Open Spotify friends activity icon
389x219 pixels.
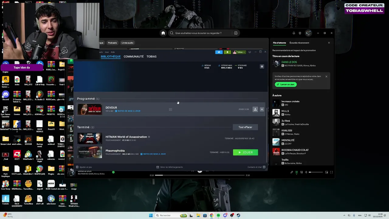click(x=300, y=33)
